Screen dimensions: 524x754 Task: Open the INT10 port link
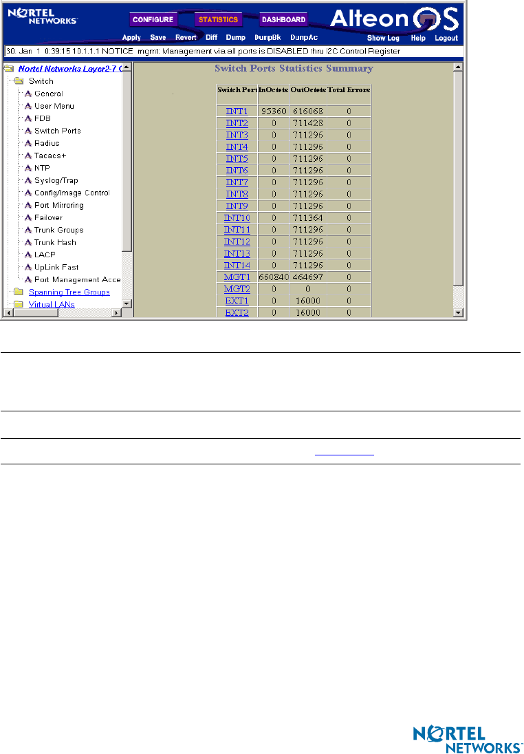coord(237,218)
